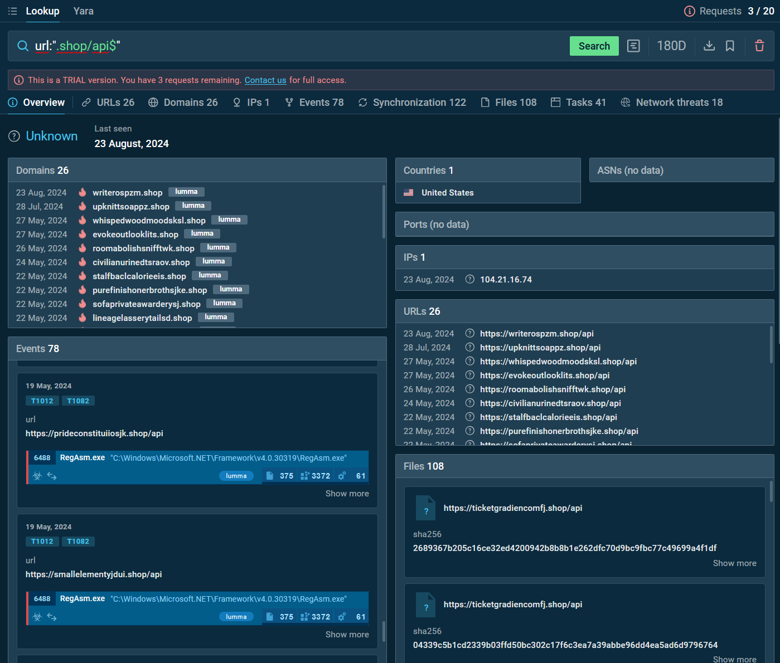The width and height of the screenshot is (780, 663).
Task: Open the 180D time range selector
Action: [671, 46]
